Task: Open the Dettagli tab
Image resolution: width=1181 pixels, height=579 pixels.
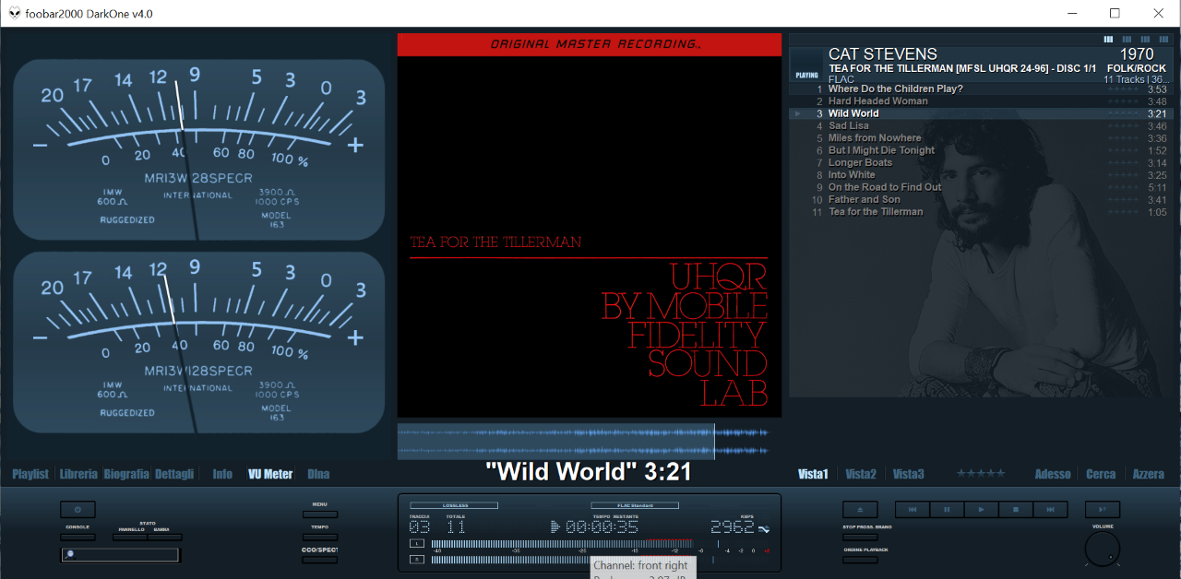Action: click(174, 474)
